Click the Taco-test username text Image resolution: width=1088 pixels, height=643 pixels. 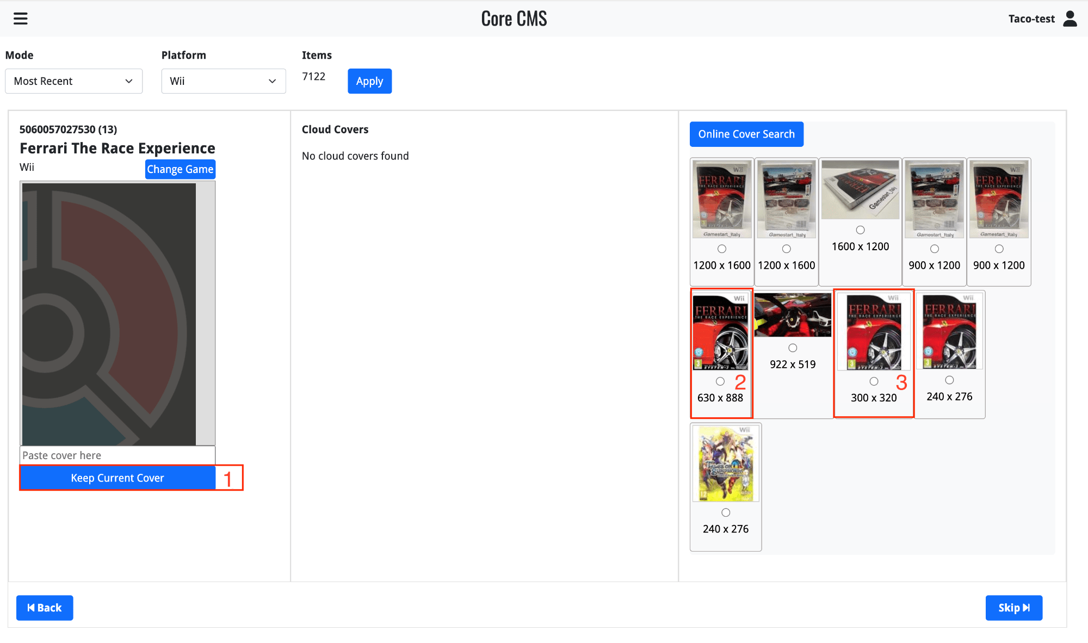[1031, 18]
